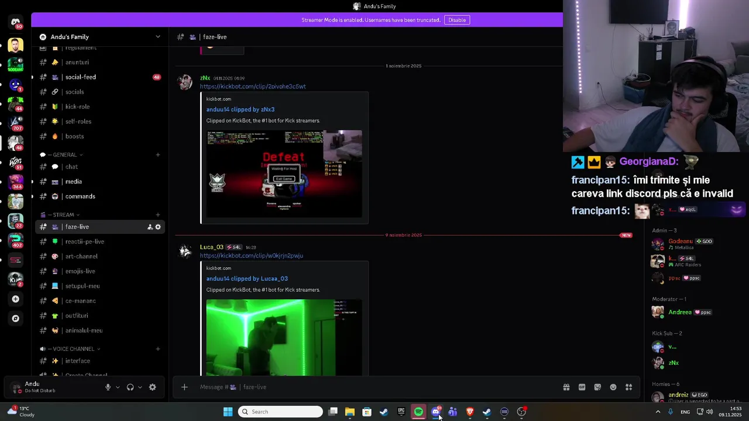Toggle headphones deafen in user panel
Viewport: 749px width, 421px height.
[x=130, y=387]
